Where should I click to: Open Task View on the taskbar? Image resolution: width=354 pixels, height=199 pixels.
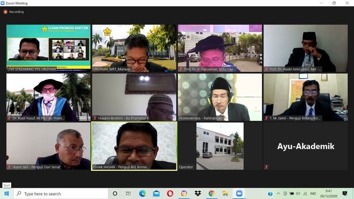(x=128, y=194)
